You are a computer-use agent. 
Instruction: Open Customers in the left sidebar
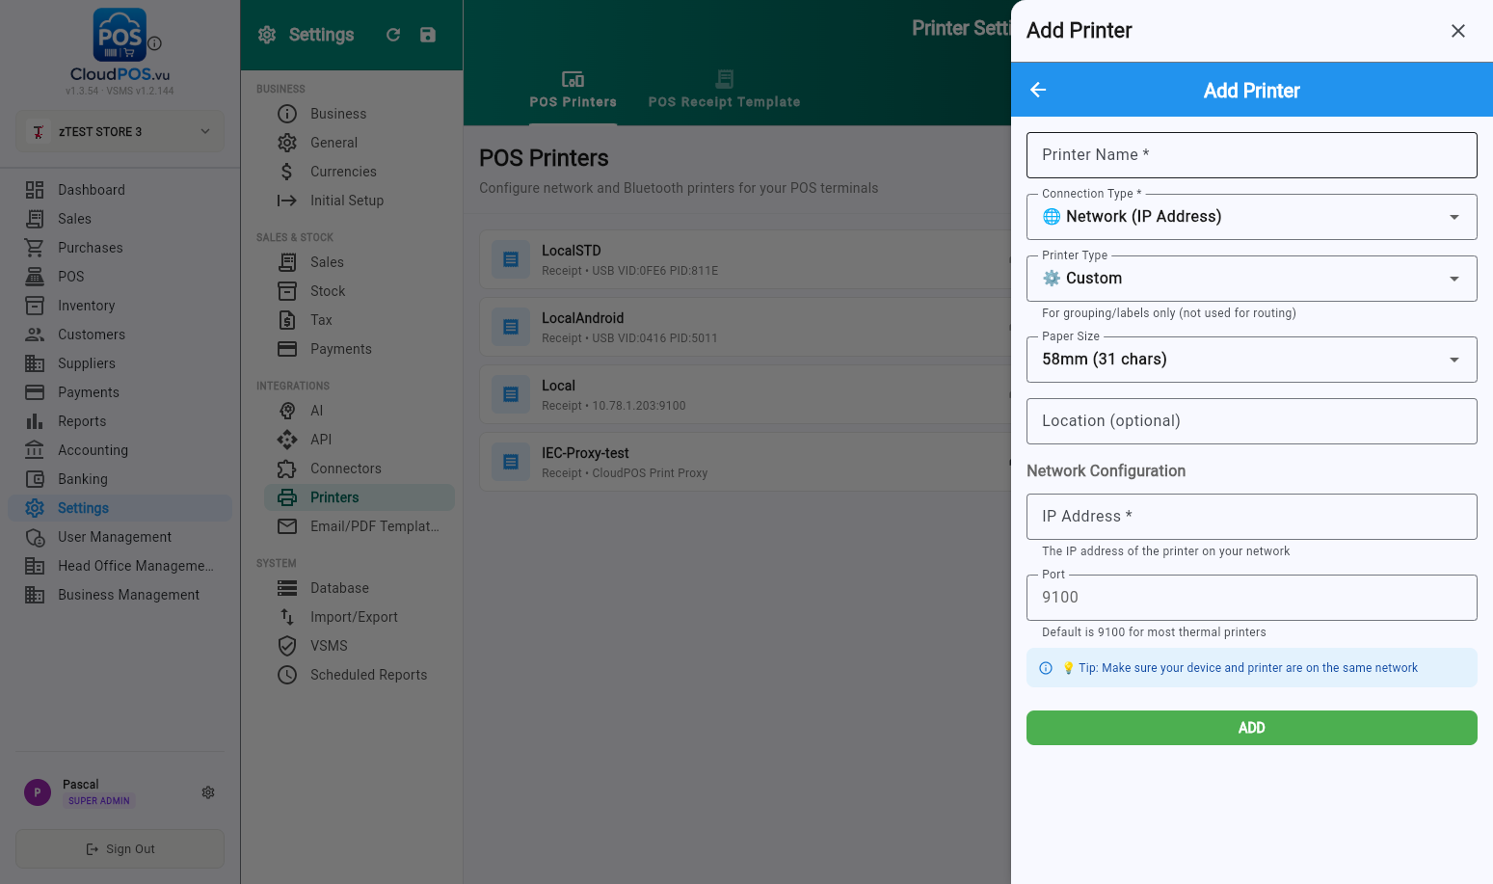(120, 335)
